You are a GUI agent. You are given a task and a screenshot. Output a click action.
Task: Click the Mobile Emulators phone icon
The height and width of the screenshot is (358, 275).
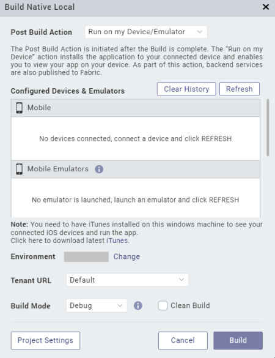coord(20,169)
